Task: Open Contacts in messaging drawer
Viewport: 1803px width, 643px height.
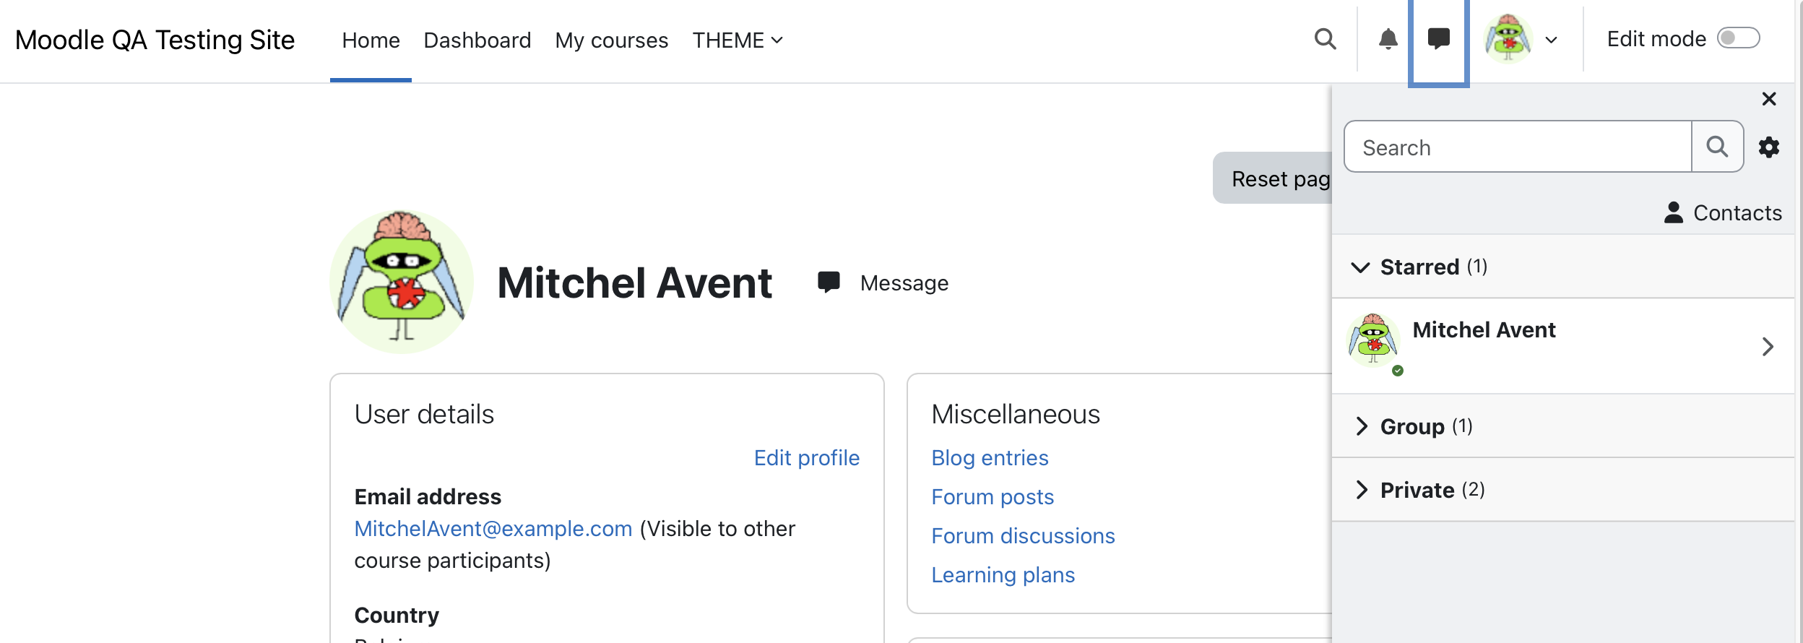Action: coord(1723,212)
